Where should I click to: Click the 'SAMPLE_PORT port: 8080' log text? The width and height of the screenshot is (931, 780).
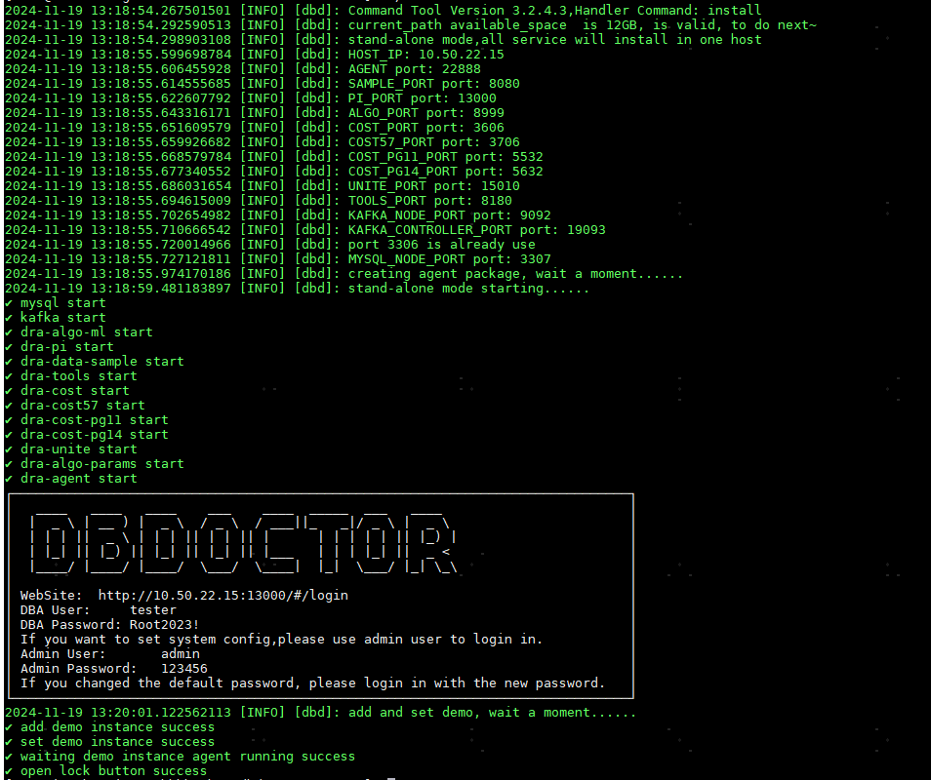(433, 84)
